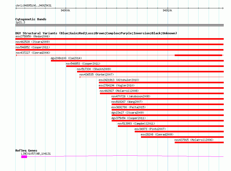Click the left arrow of the ruler
The height and width of the screenshot is (171, 231).
pyautogui.click(x=16, y=8)
